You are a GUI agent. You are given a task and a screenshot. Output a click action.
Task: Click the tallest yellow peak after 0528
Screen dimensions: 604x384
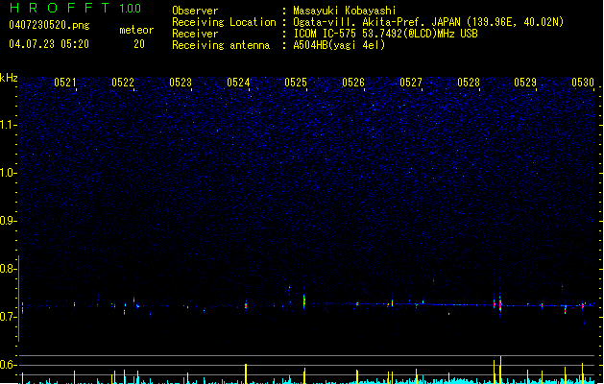(500, 370)
